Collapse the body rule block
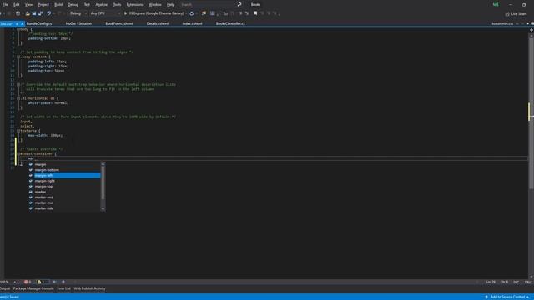This screenshot has width=534, height=300. [18, 30]
